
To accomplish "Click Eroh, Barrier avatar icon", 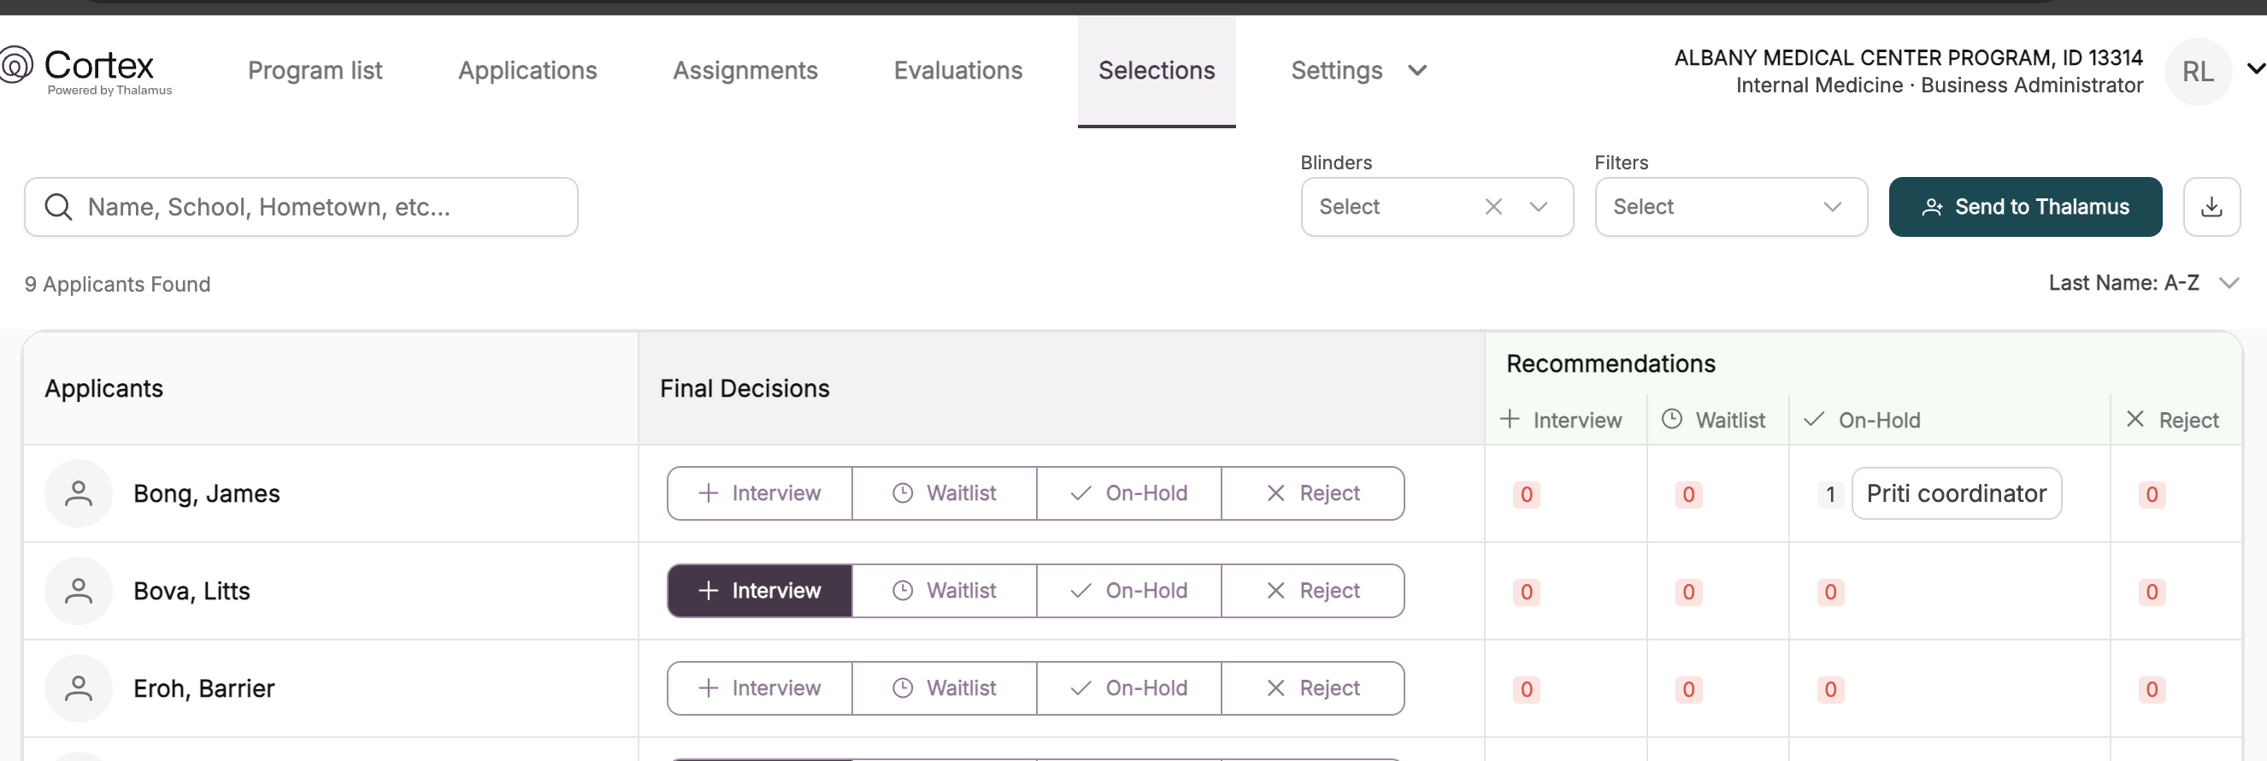I will tap(79, 689).
